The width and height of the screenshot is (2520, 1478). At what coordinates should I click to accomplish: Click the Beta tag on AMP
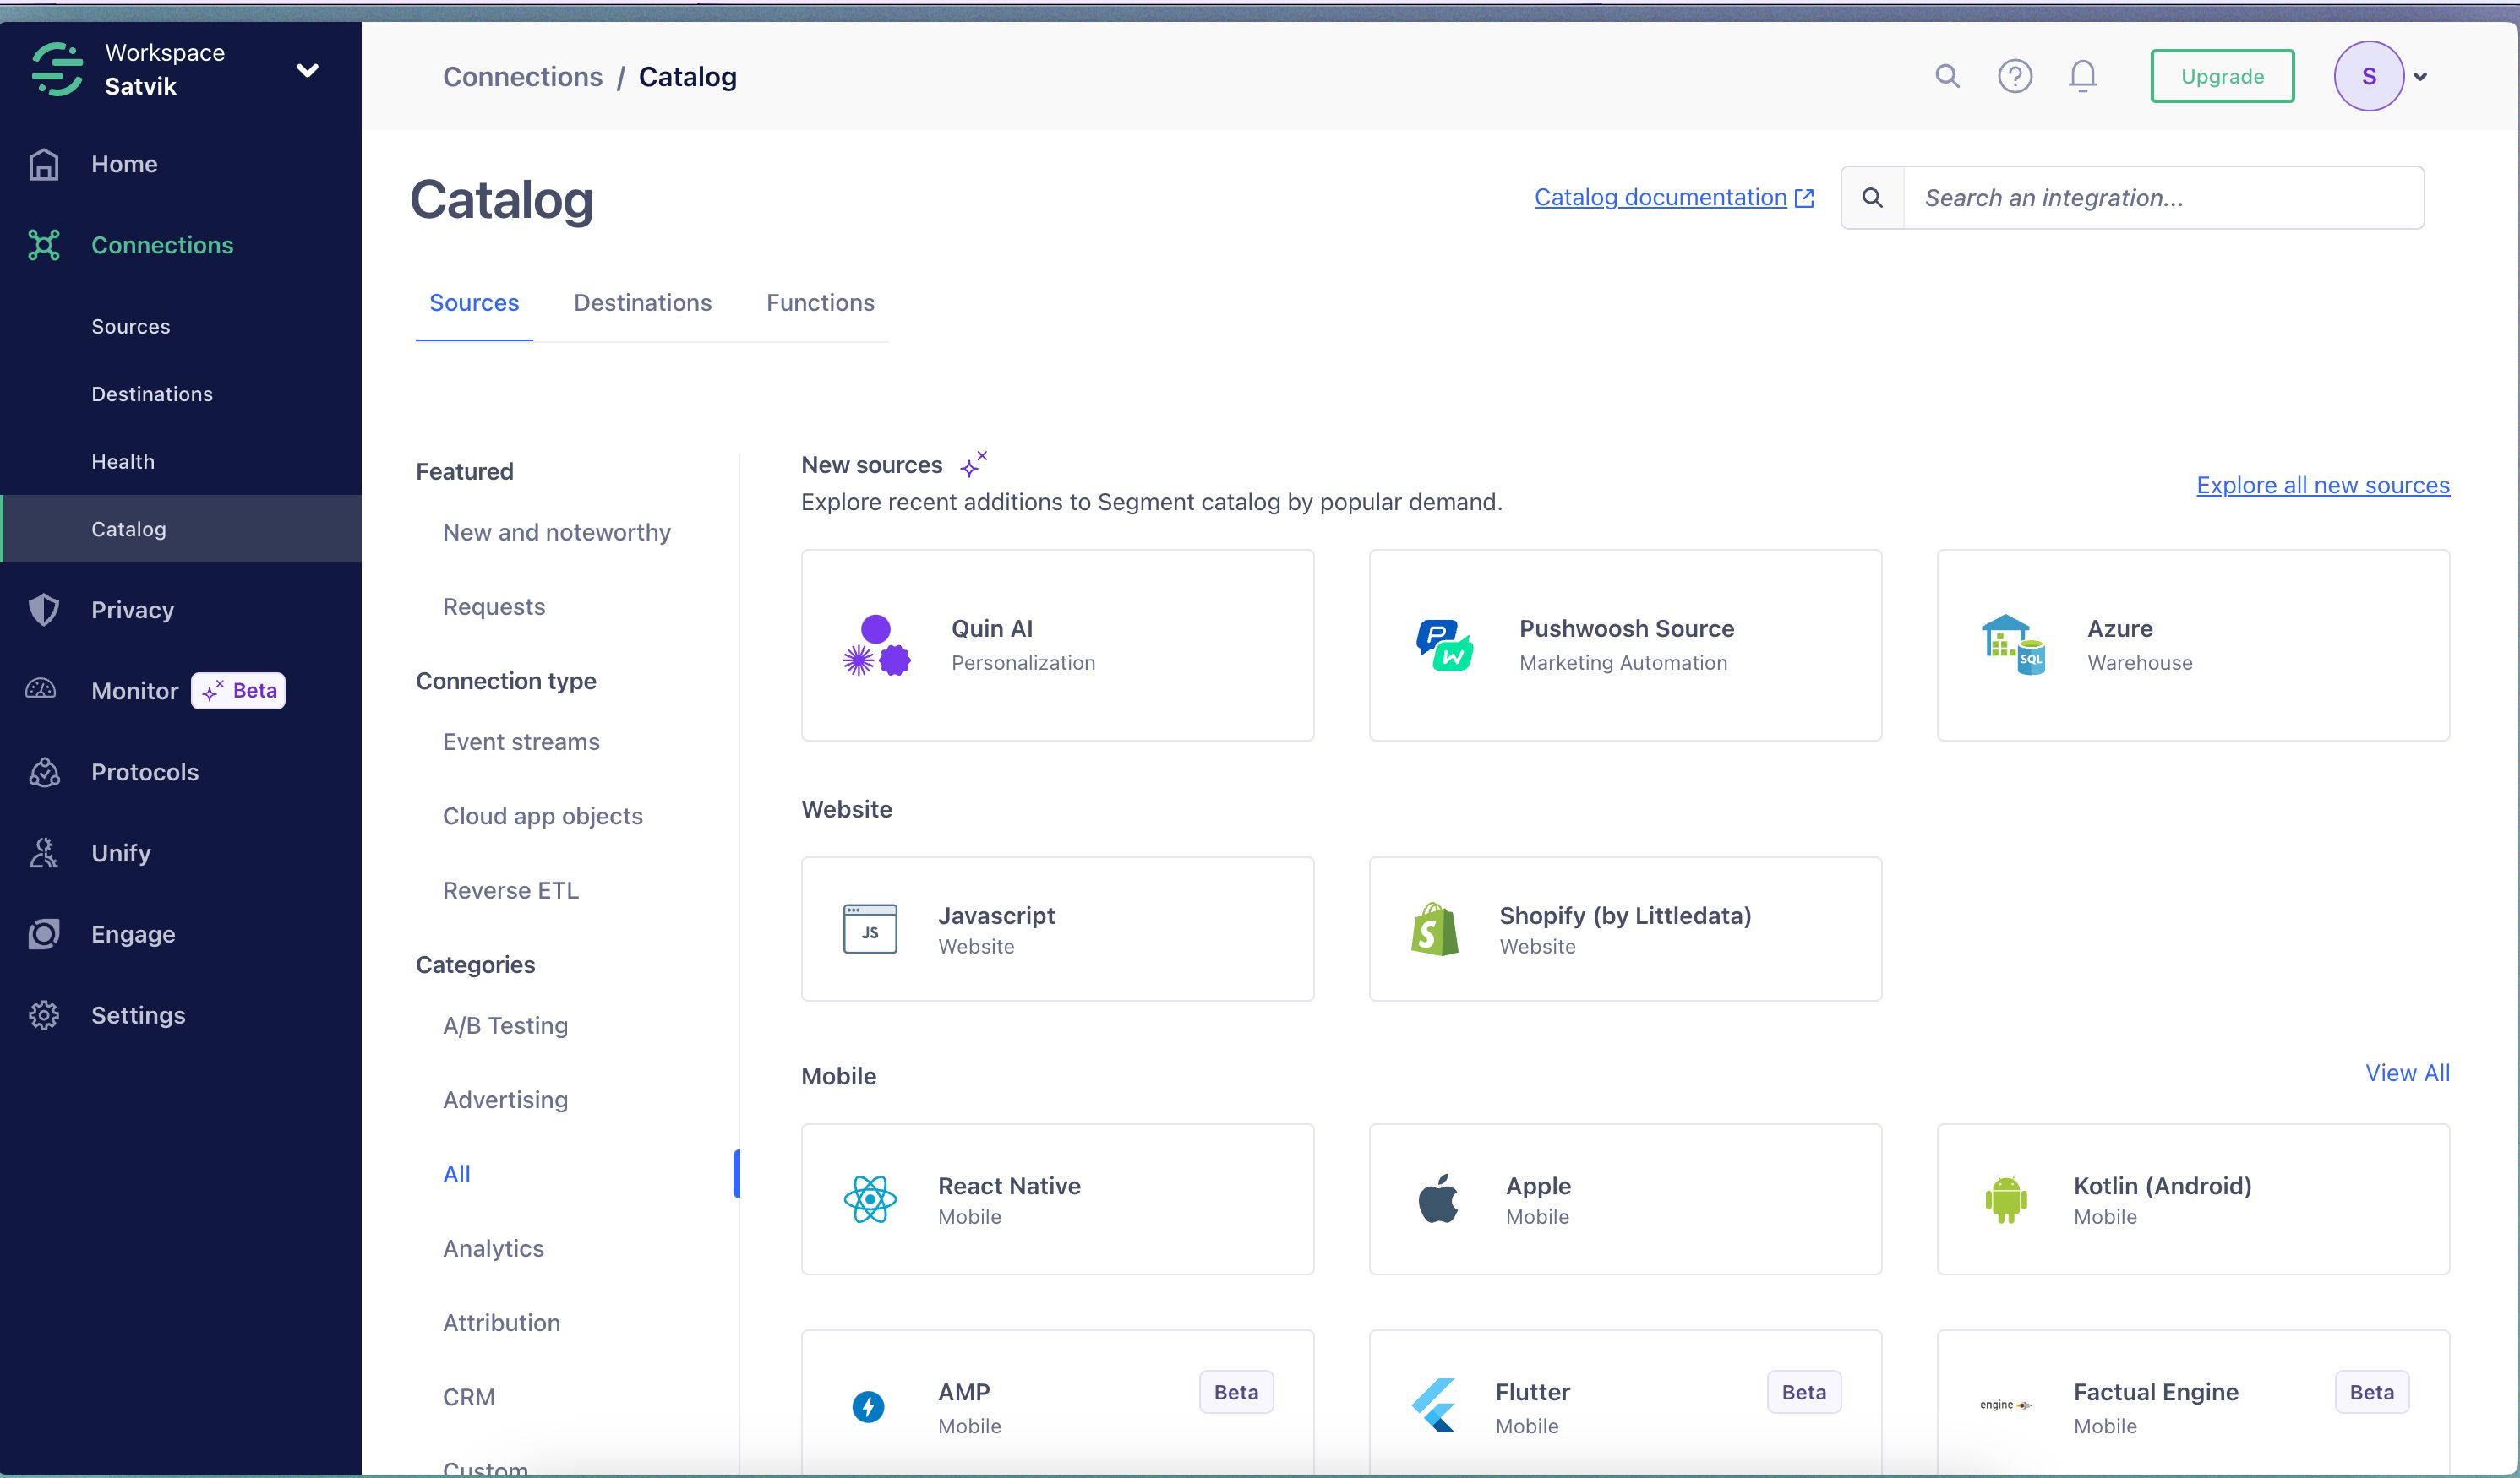(x=1236, y=1392)
